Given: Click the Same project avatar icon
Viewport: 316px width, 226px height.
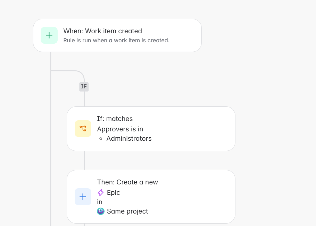Looking at the screenshot, I should point(101,211).
